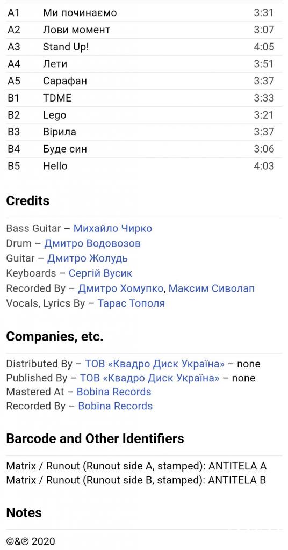This screenshot has height=550, width=288.
Task: Open the Сергій Вусик keyboards link
Action: 100,273
